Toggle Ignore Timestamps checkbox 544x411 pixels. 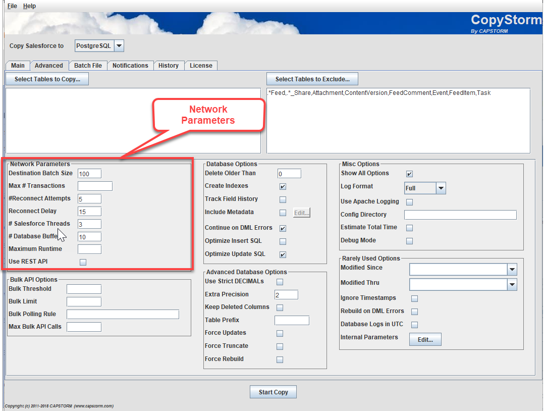tap(414, 298)
